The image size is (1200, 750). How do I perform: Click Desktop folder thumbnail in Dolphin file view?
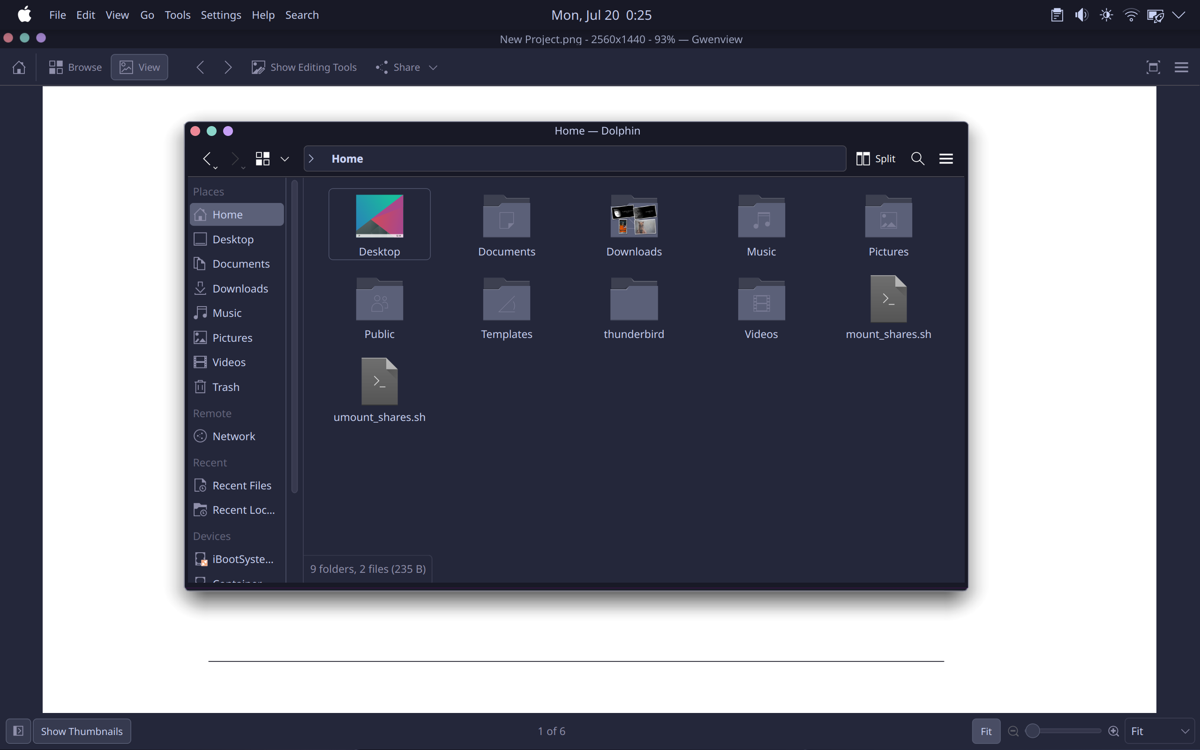[379, 216]
